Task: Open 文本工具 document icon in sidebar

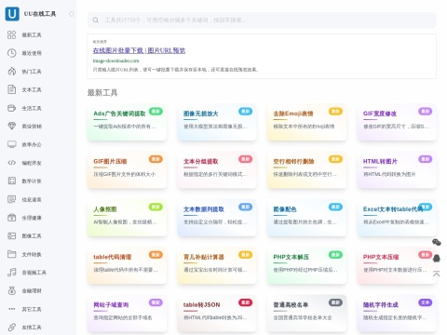Action: [12, 89]
